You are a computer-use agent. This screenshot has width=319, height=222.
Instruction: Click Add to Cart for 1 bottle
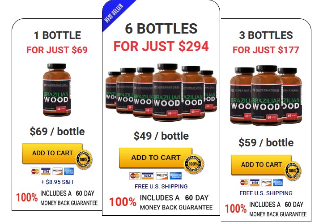[52, 153]
